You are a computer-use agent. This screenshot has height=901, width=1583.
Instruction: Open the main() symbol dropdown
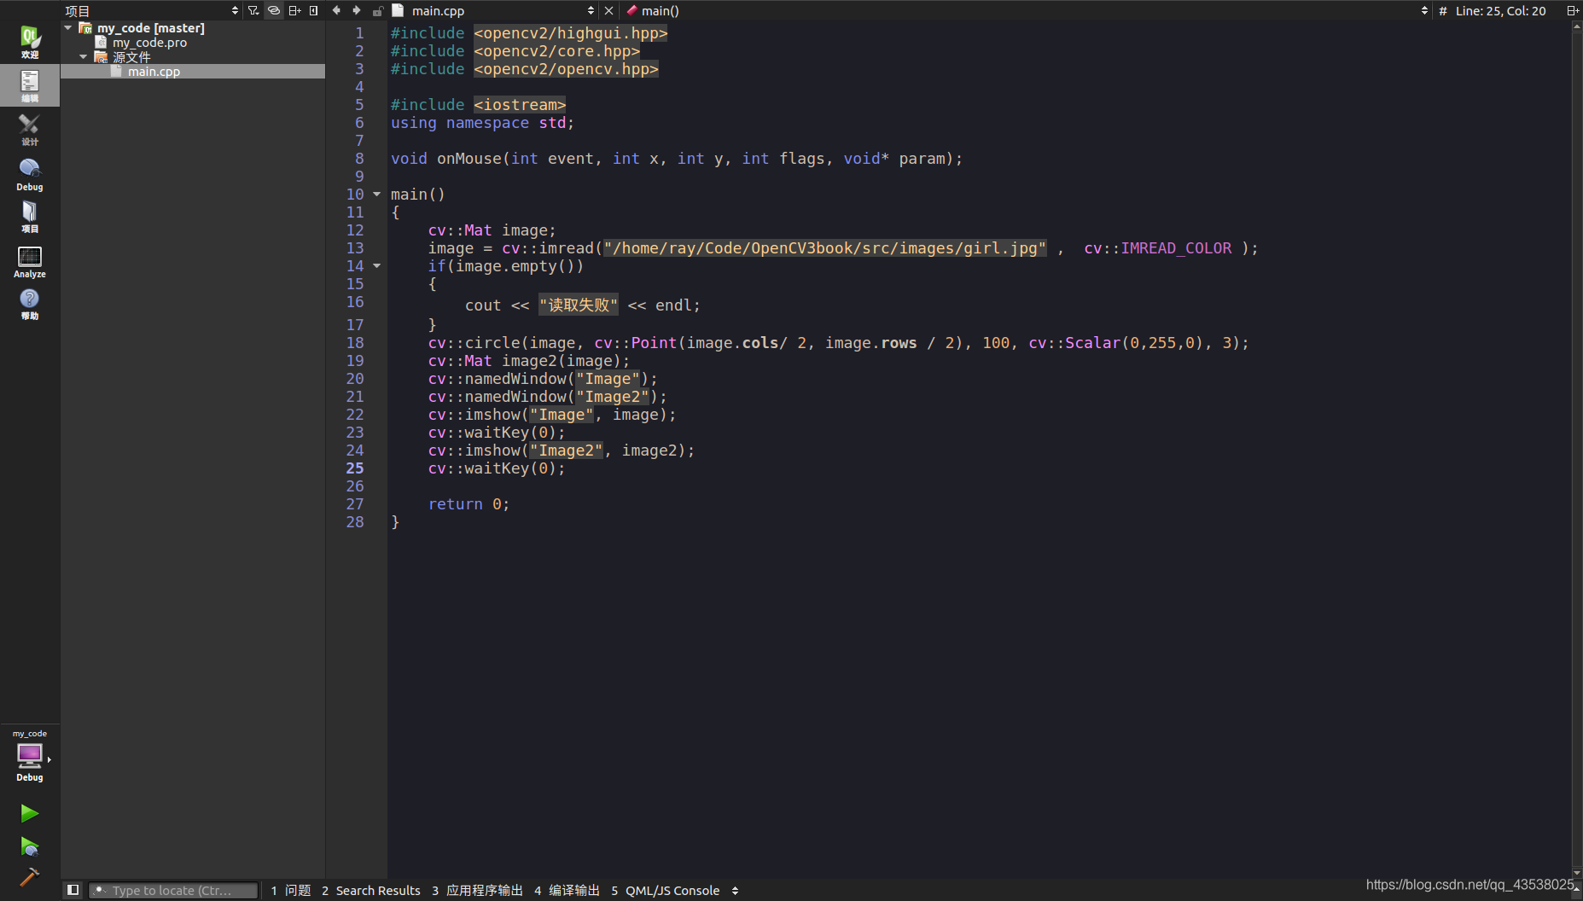point(1026,10)
